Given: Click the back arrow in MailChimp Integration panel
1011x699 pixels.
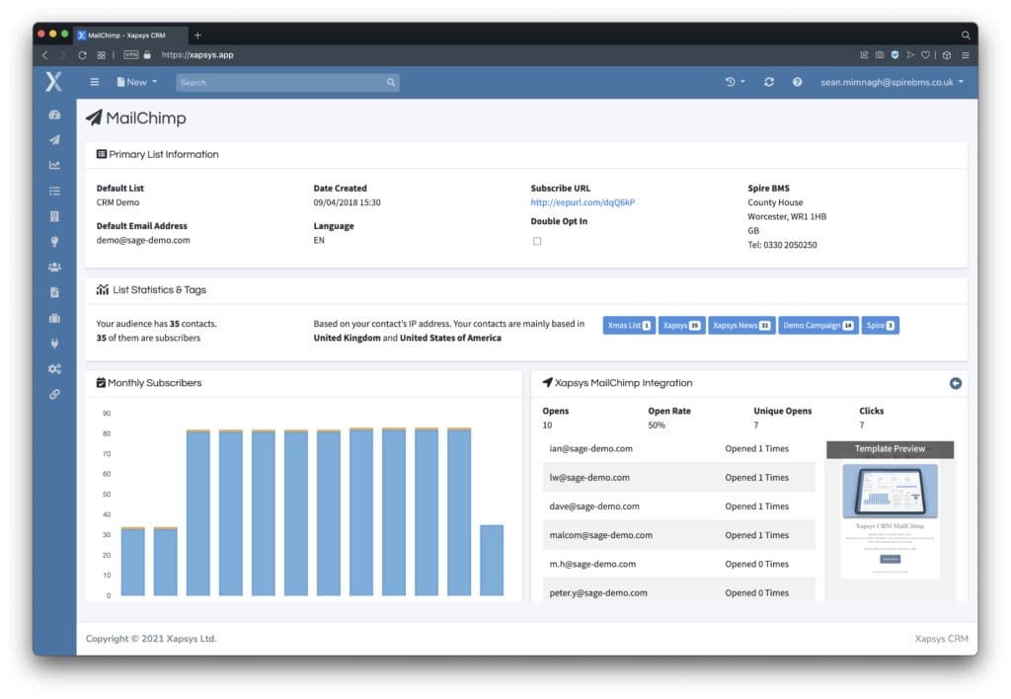Looking at the screenshot, I should point(955,383).
